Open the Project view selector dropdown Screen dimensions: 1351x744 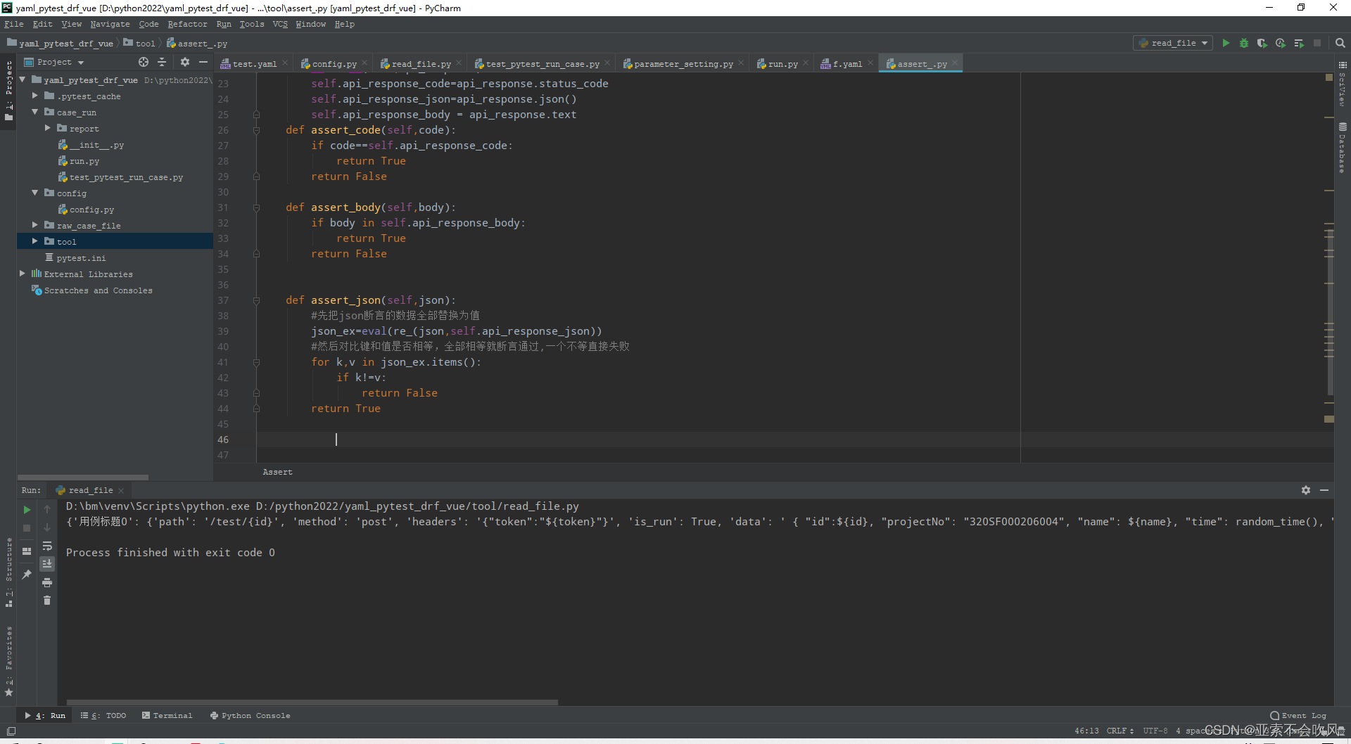pos(54,62)
